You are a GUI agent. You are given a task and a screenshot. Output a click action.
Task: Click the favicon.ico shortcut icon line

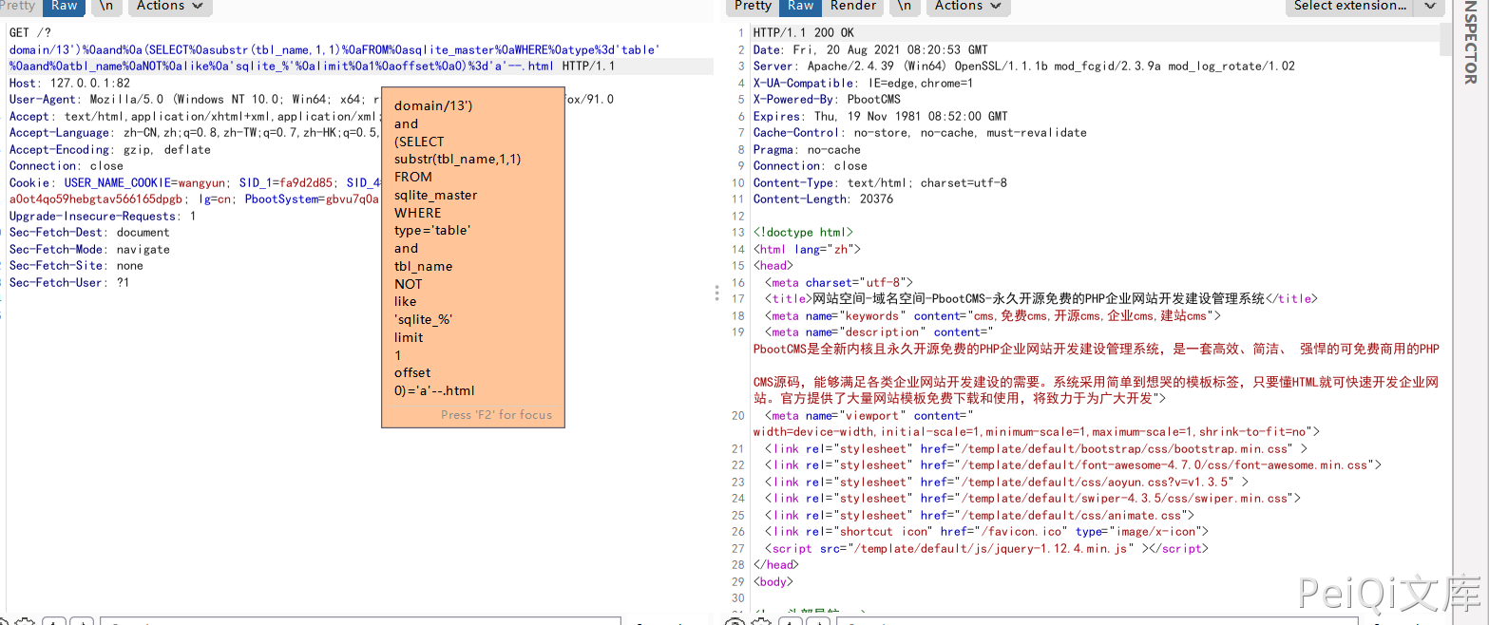(x=986, y=531)
